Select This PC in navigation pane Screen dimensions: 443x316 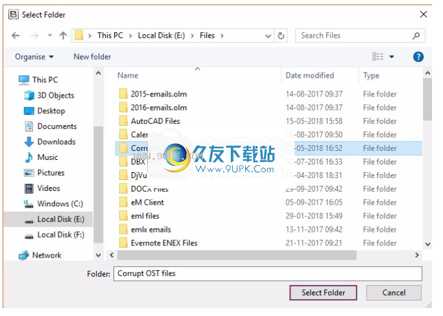[x=38, y=80]
